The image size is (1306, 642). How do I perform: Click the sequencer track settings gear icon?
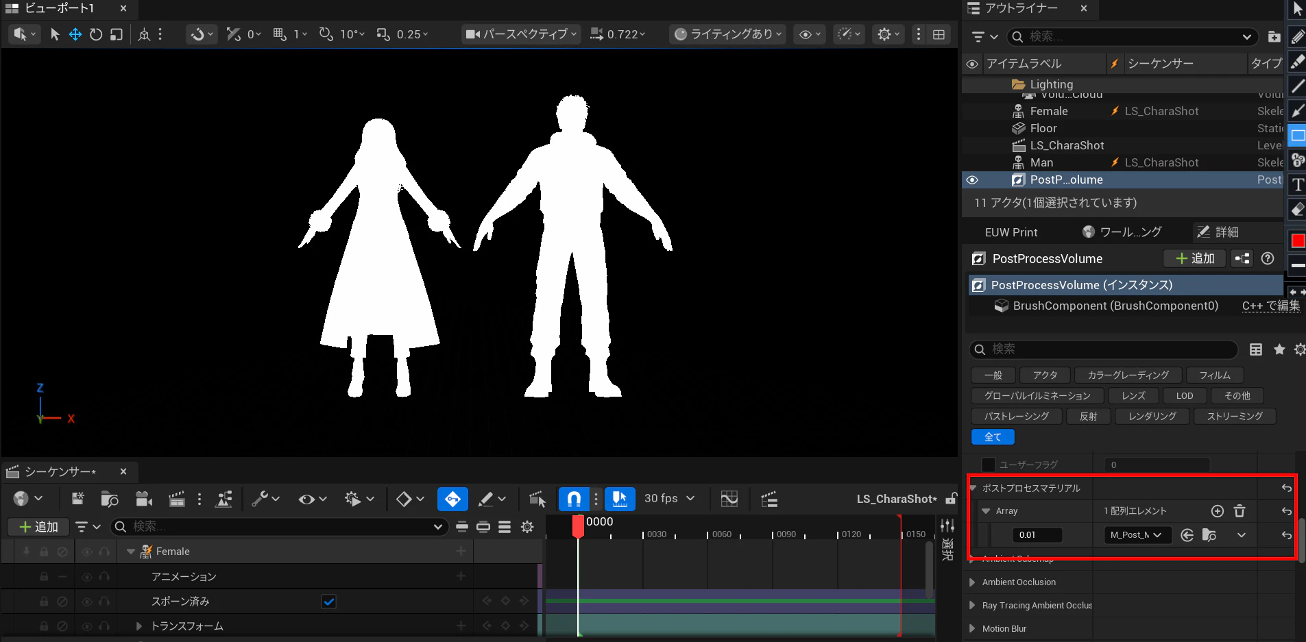coord(527,527)
